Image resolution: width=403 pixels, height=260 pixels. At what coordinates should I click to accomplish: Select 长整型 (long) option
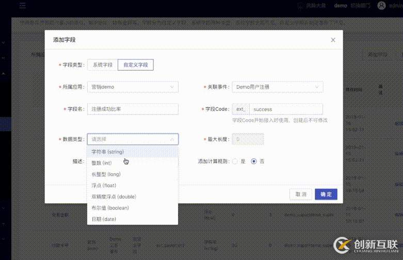106,174
